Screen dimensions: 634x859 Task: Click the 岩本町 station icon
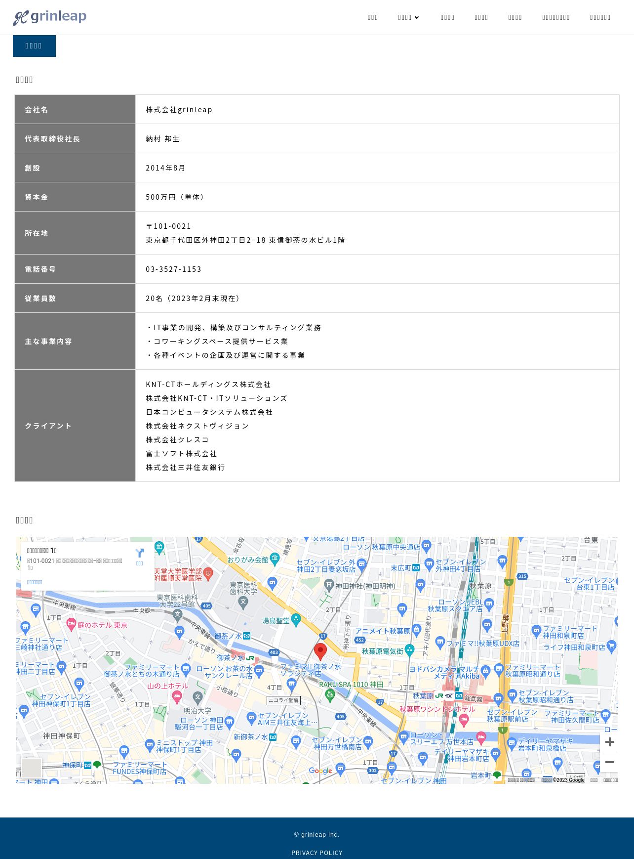(x=497, y=775)
